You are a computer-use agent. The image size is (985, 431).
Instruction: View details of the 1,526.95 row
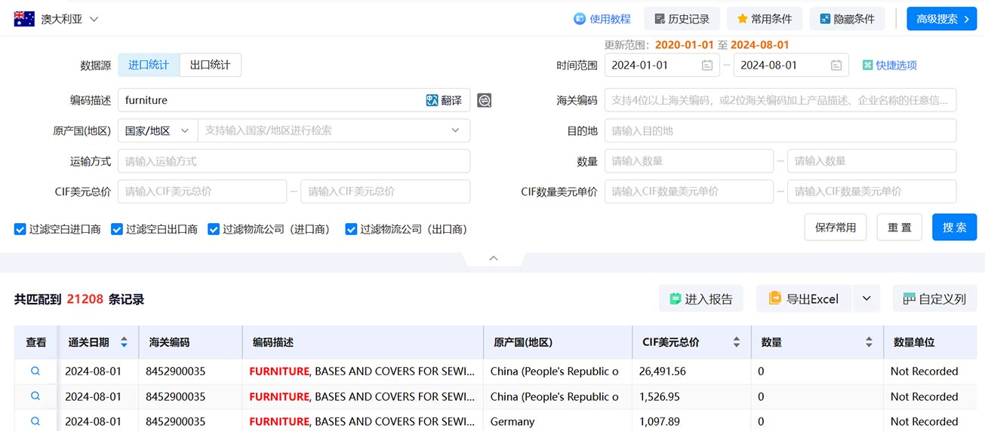(x=35, y=396)
